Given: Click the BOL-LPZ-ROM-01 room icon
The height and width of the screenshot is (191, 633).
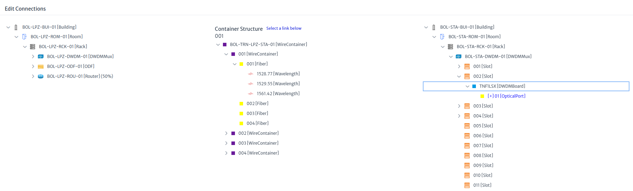Looking at the screenshot, I should [24, 37].
